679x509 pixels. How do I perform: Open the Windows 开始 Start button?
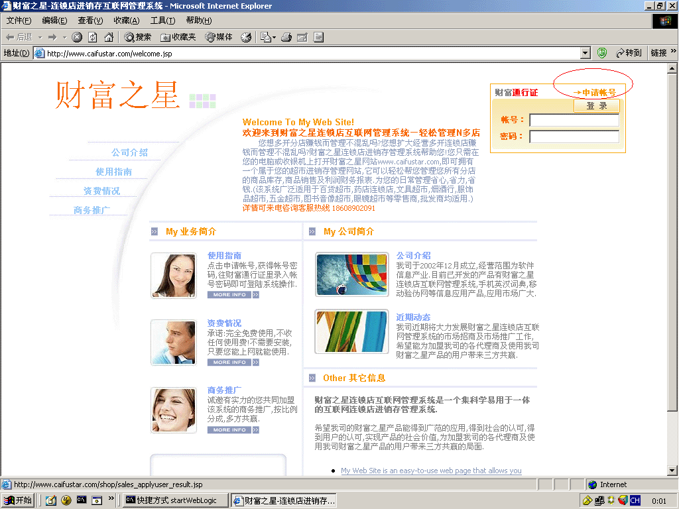pyautogui.click(x=18, y=500)
